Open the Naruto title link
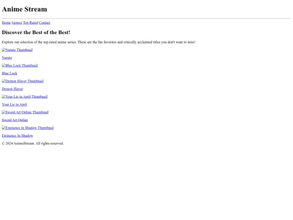 (x=7, y=58)
